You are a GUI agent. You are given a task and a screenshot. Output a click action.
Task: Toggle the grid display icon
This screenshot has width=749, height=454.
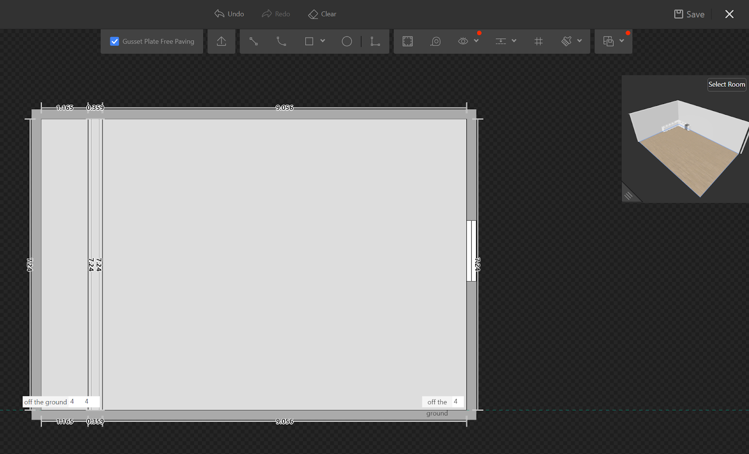pyautogui.click(x=538, y=41)
